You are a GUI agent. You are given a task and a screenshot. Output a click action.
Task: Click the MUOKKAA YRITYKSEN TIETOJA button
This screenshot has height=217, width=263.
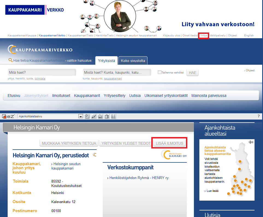69,143
